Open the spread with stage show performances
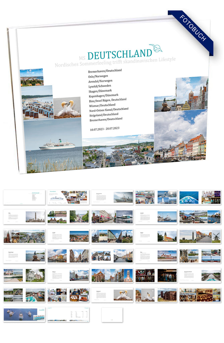224x343 pixels. click(156, 275)
